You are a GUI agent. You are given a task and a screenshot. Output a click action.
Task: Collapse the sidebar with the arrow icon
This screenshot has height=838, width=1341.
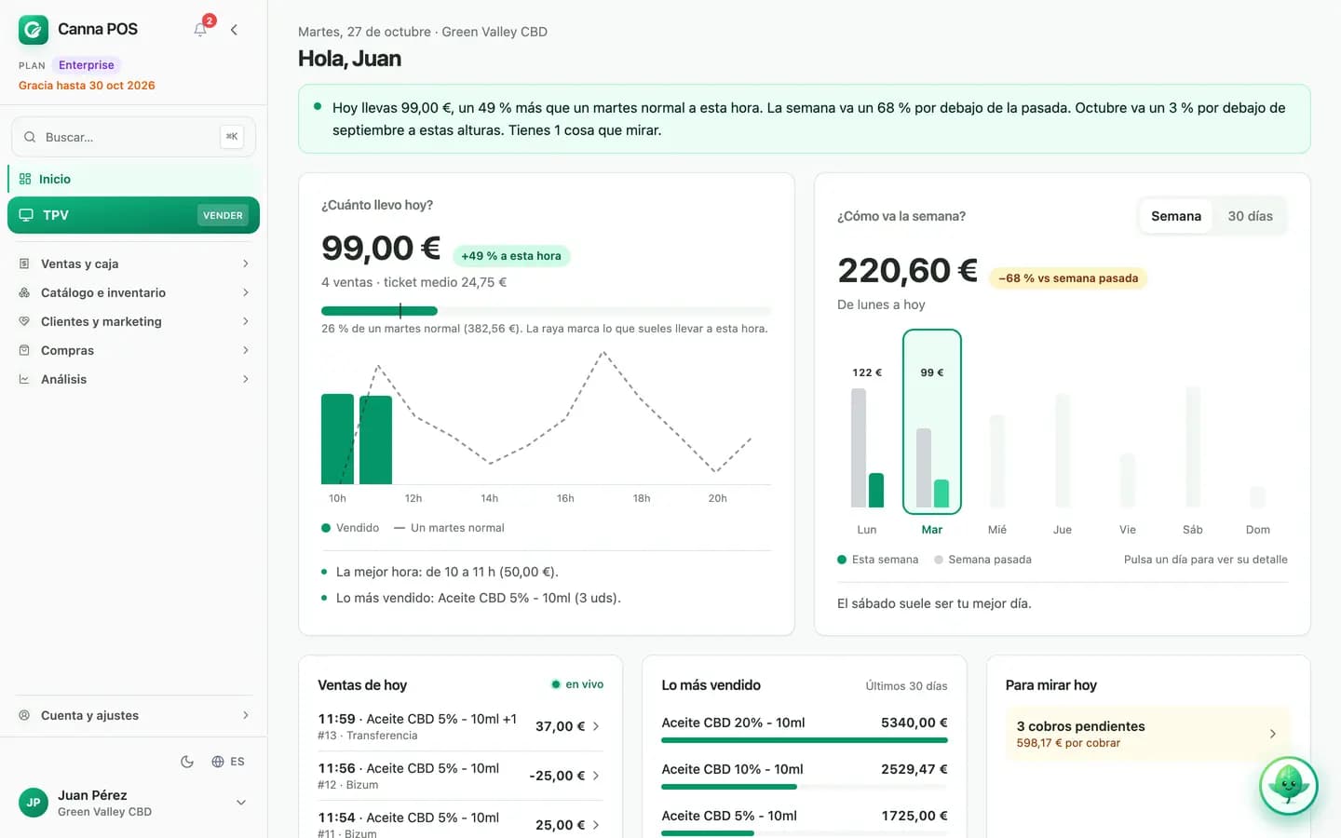234,30
